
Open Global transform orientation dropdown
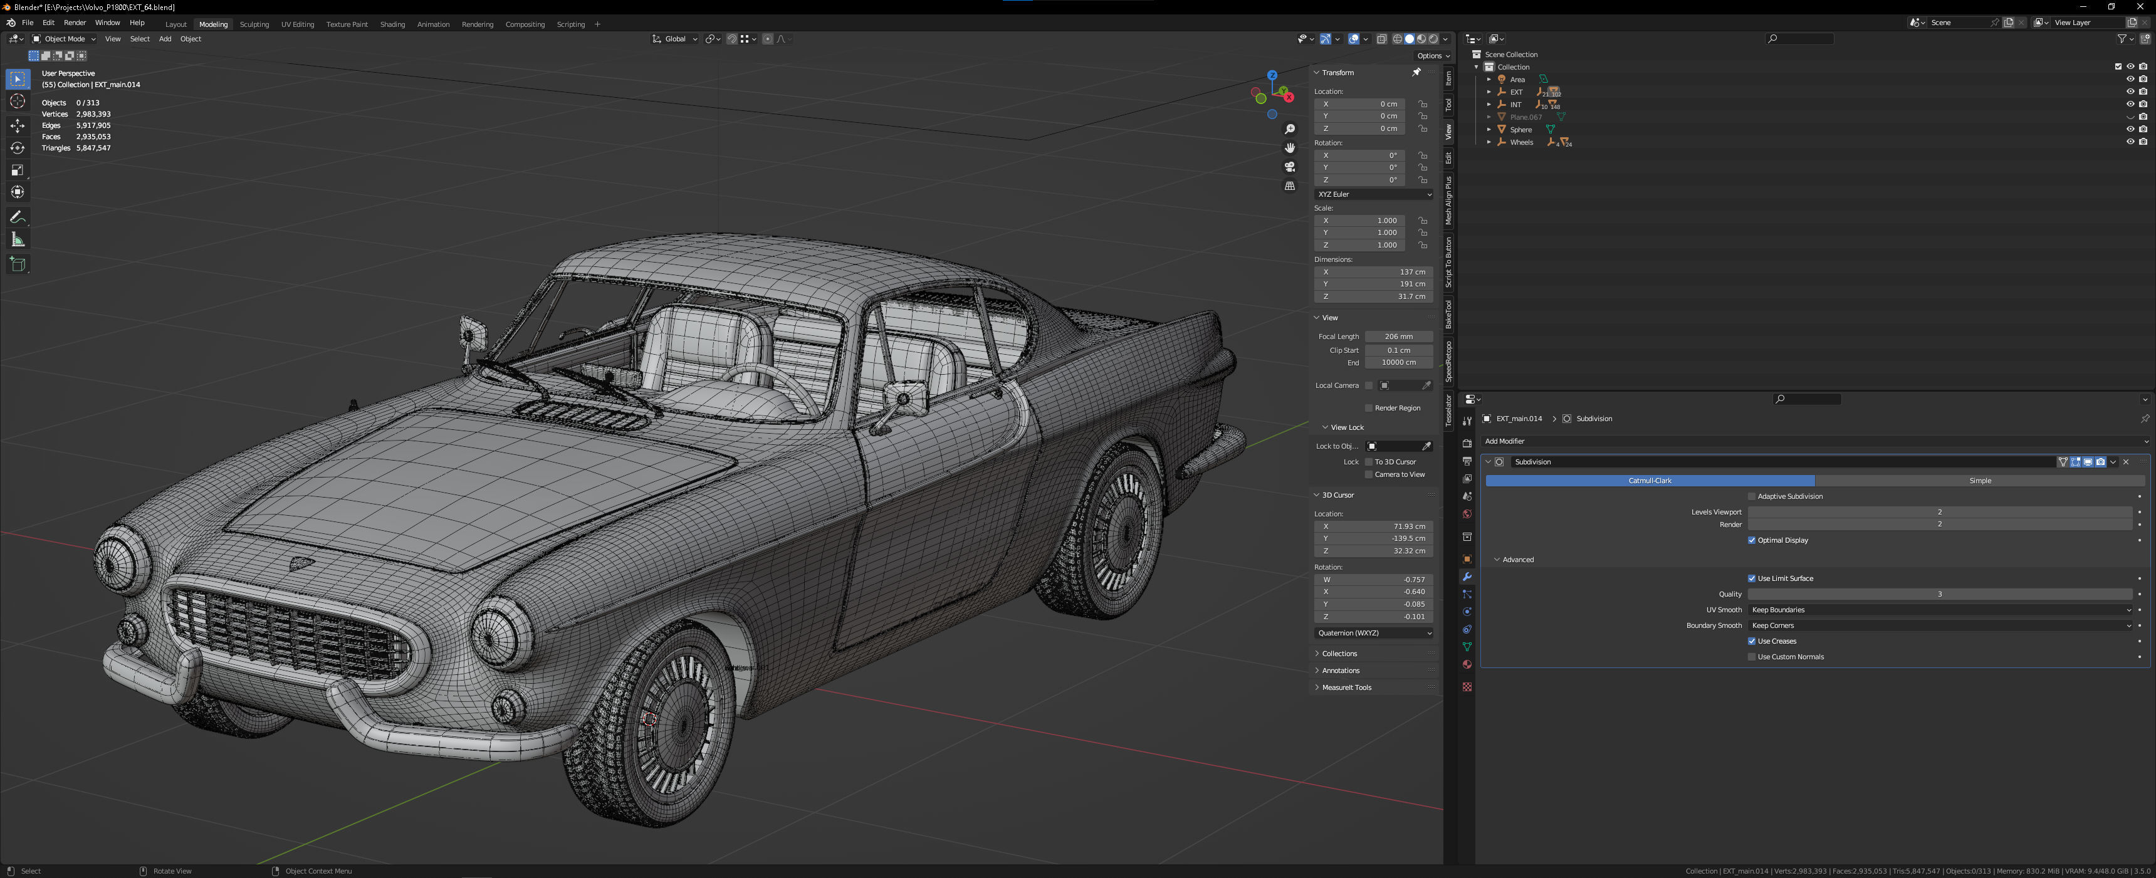[674, 38]
